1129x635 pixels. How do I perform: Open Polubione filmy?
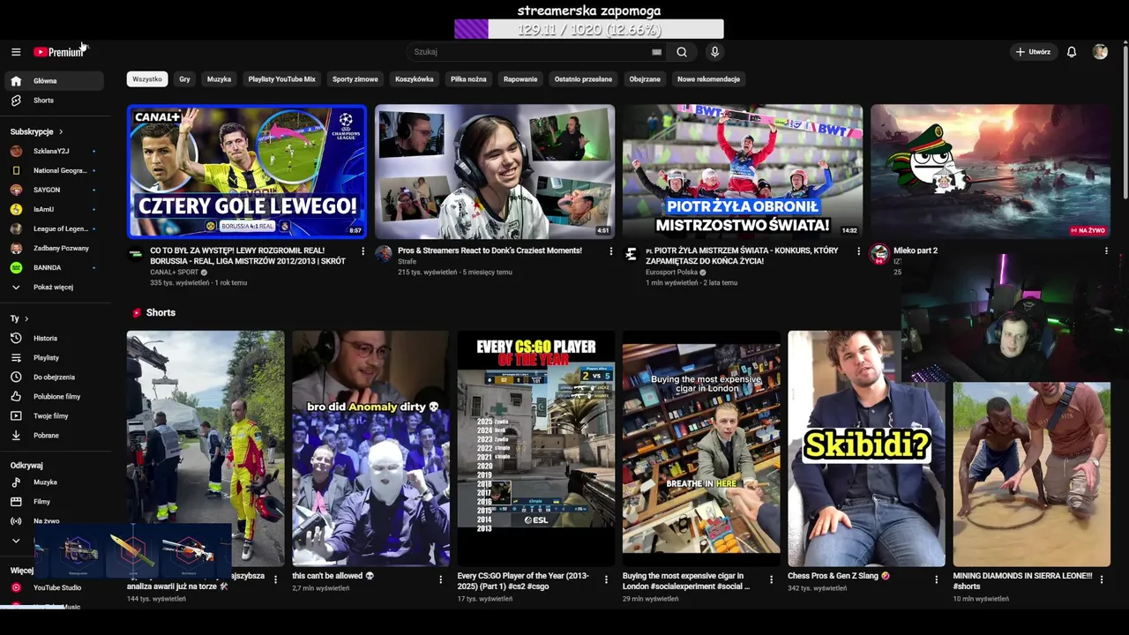point(54,397)
